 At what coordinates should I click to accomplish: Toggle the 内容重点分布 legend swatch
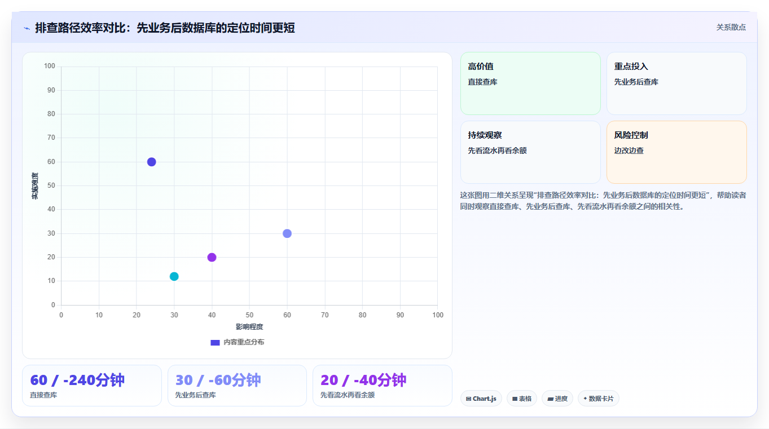215,342
